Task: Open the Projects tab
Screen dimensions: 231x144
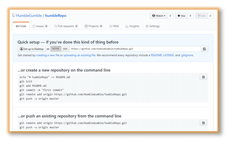Action: [x=93, y=26]
